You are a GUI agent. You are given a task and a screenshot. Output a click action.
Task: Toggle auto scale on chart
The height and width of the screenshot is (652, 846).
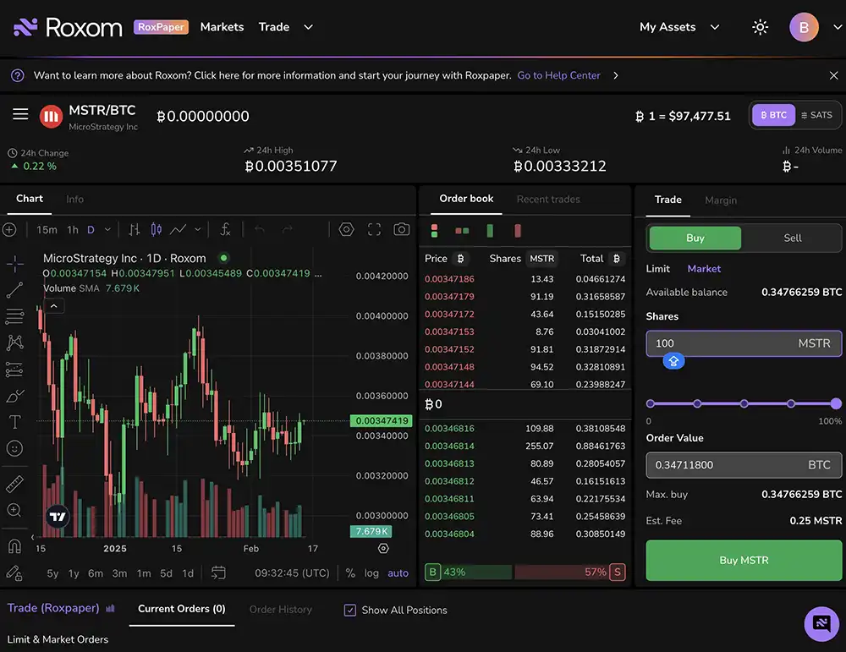click(398, 573)
